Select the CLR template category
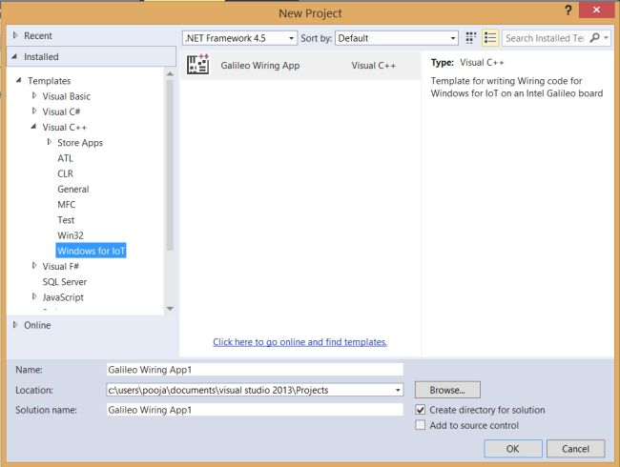Screen dimensions: 620x467 pos(65,173)
